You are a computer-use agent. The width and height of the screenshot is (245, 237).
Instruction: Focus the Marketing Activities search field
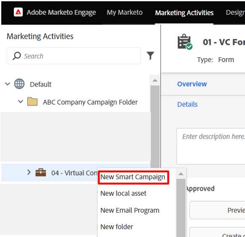(74, 56)
